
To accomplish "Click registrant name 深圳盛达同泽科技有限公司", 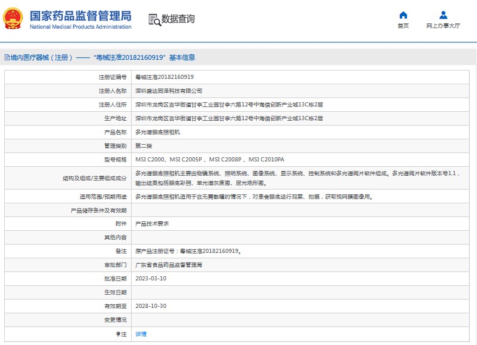I will click(169, 91).
